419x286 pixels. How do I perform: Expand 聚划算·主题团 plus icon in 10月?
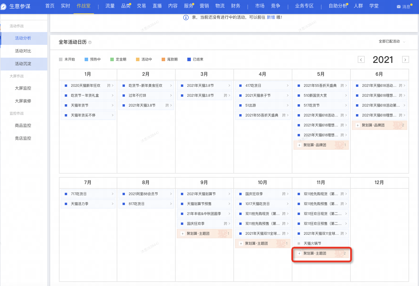click(241, 243)
